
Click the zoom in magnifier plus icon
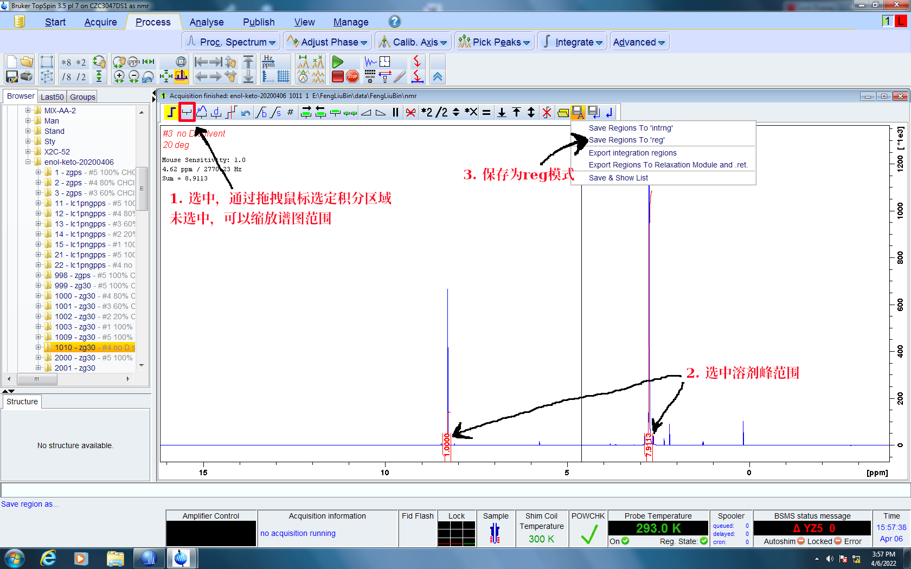(x=119, y=77)
